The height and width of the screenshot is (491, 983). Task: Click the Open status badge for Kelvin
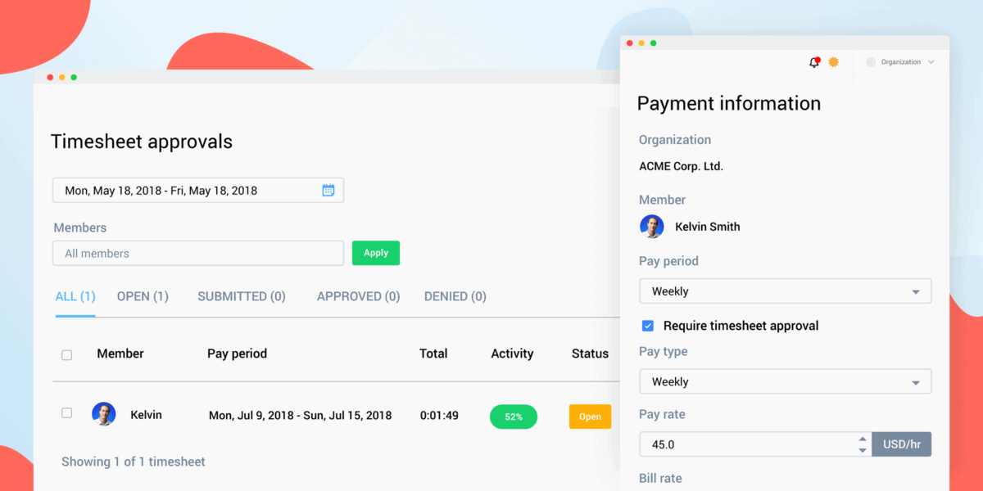(x=590, y=417)
